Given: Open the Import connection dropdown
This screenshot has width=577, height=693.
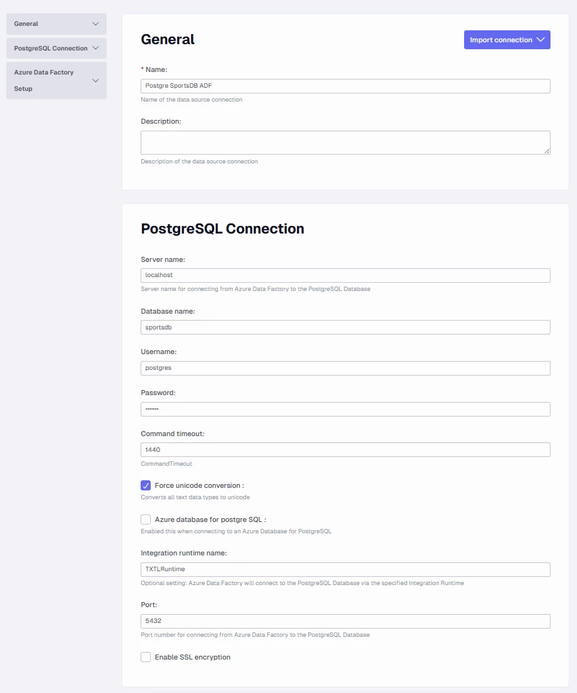Looking at the screenshot, I should click(x=507, y=40).
